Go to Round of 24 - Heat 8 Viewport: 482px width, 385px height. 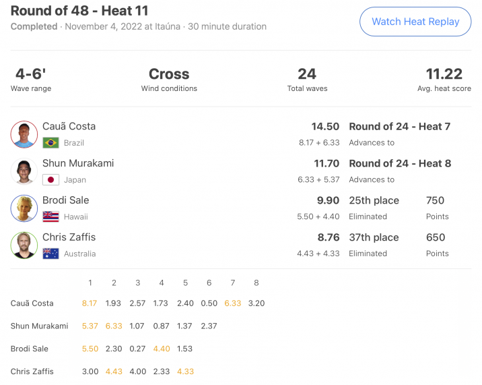click(x=400, y=164)
